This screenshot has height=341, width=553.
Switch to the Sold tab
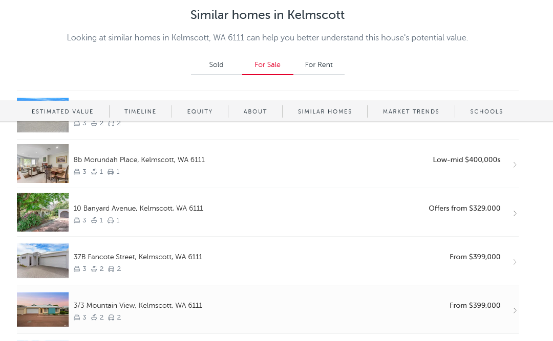216,65
